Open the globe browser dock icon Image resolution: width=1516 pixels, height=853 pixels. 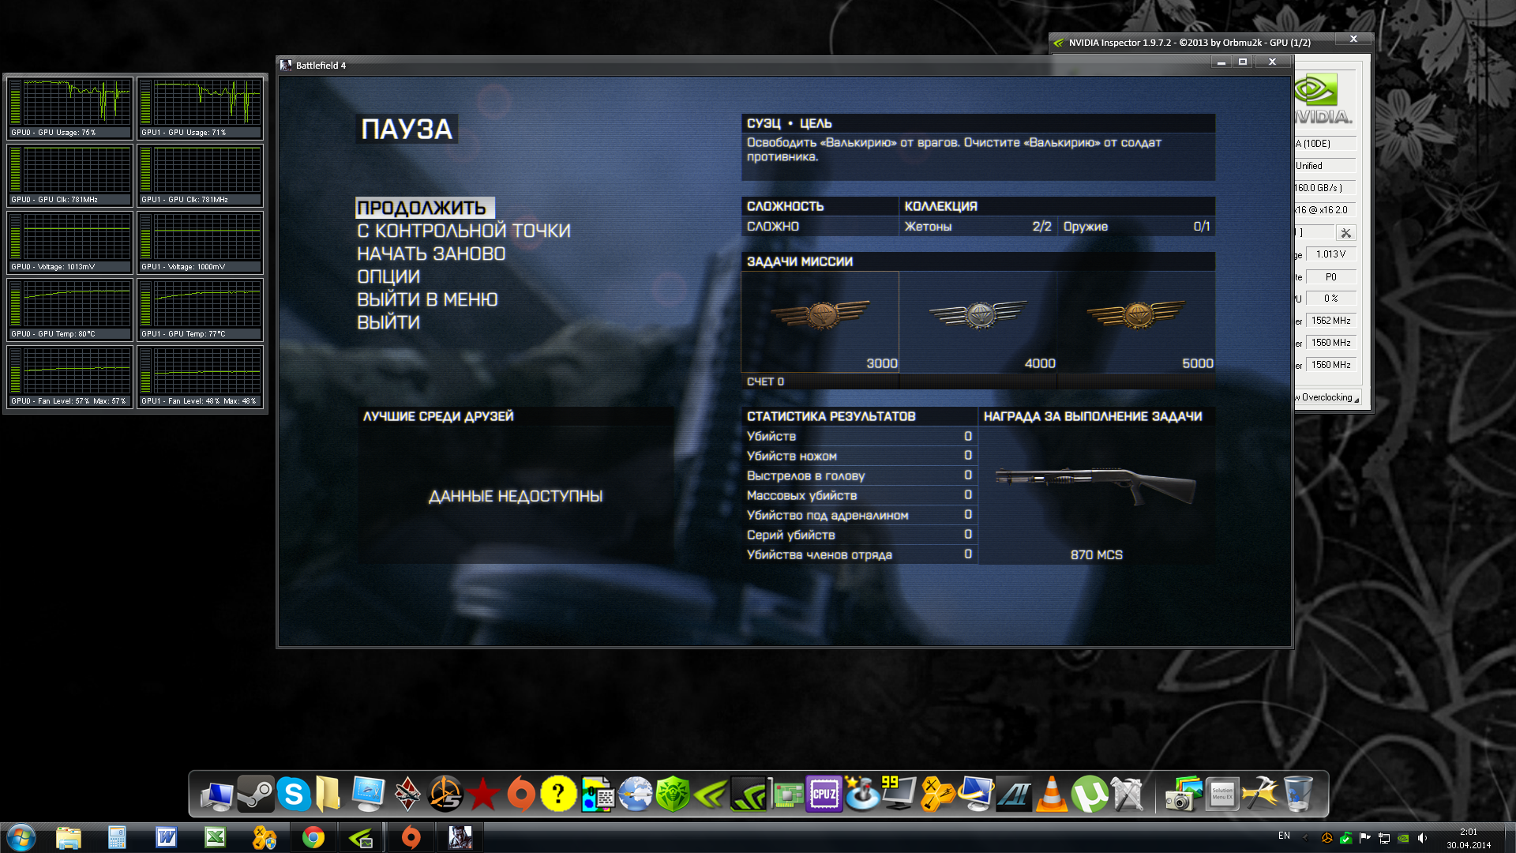(635, 794)
